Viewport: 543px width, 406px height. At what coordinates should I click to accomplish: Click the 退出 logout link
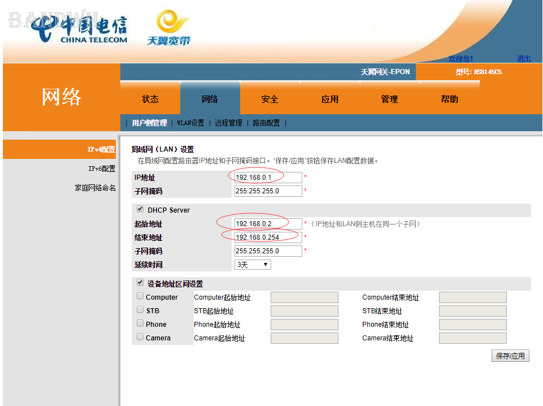coord(524,59)
